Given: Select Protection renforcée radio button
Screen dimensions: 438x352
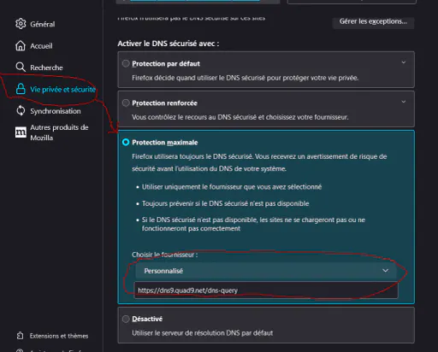Looking at the screenshot, I should [x=126, y=103].
